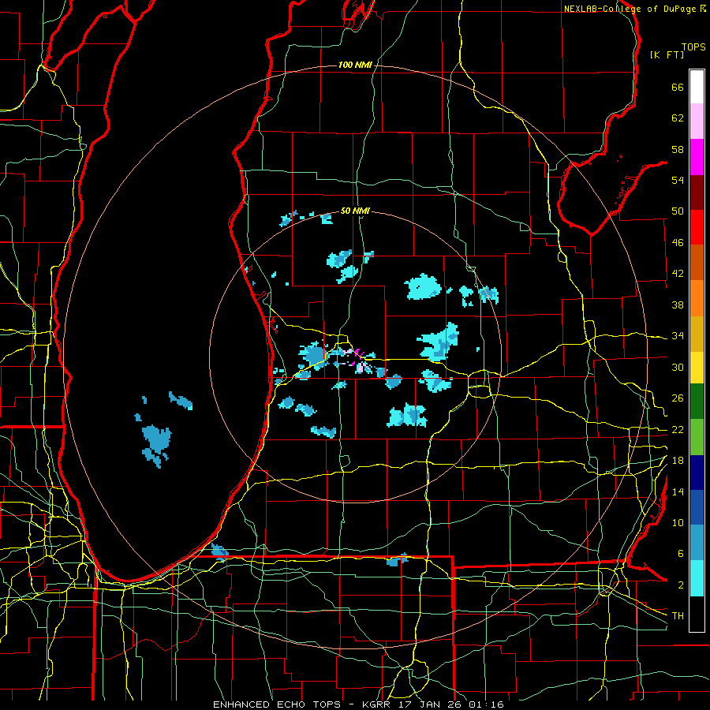Click the dark green swatch in the tops legend

pyautogui.click(x=697, y=402)
